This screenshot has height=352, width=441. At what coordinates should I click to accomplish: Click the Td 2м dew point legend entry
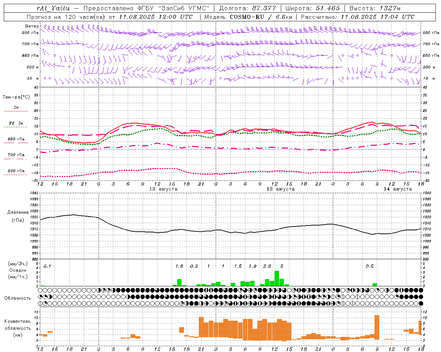coord(16,123)
